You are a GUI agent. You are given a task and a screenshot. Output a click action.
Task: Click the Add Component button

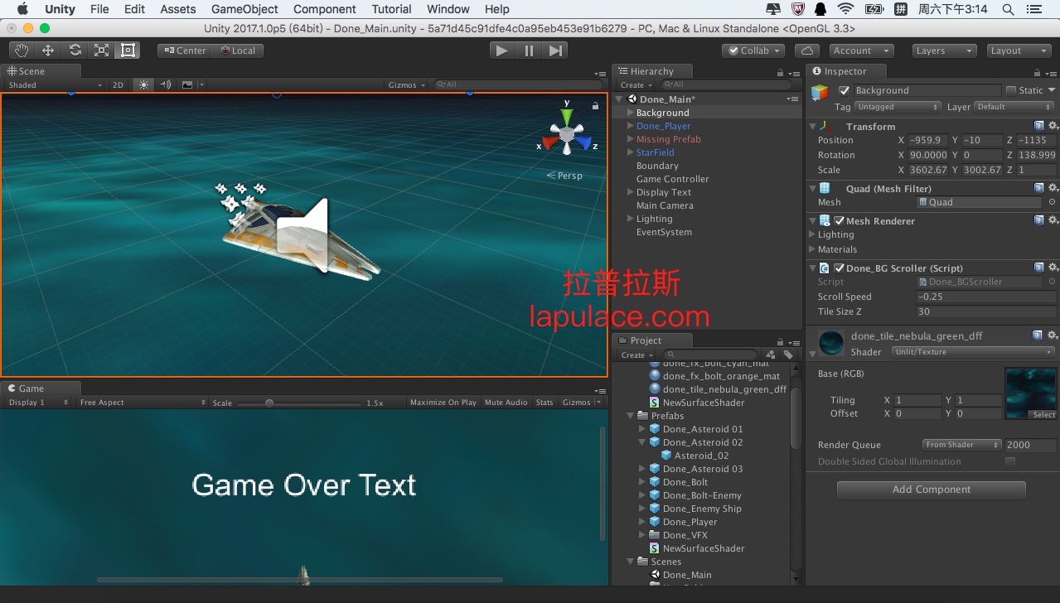(931, 490)
